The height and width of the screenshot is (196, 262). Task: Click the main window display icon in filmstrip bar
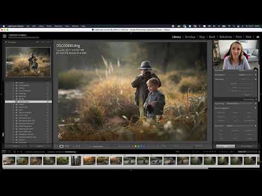(x=4, y=152)
